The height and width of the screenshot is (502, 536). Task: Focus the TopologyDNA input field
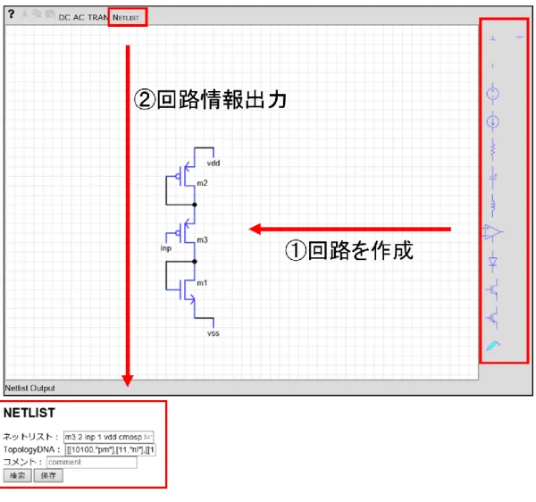pos(111,449)
